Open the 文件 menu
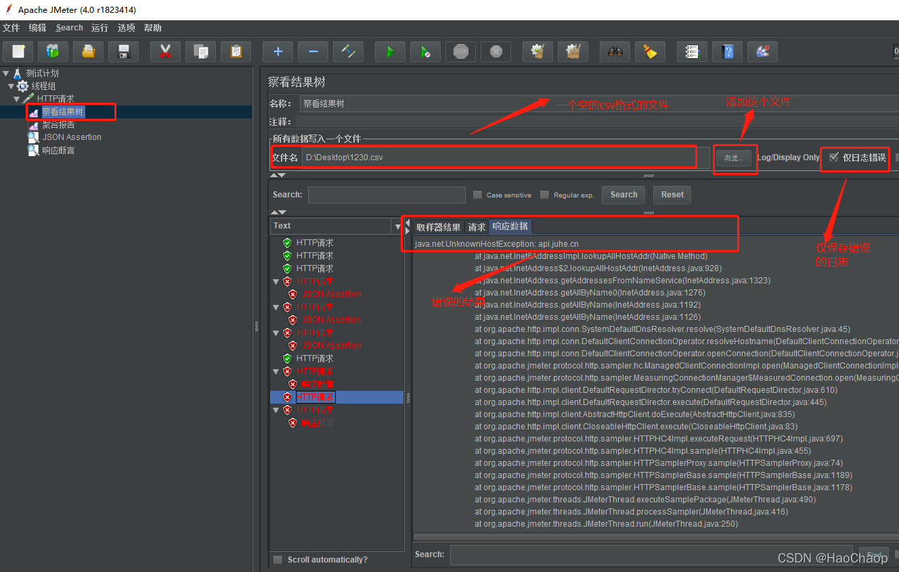The image size is (899, 572). (x=12, y=28)
